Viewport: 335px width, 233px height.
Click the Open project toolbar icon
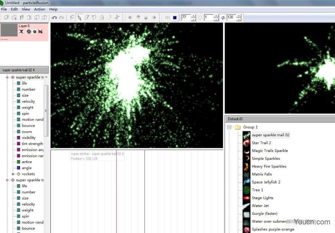13,17
